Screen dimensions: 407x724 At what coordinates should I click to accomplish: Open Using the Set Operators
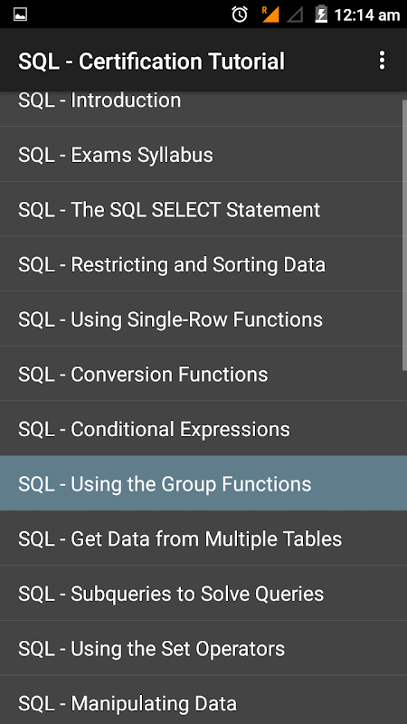203,648
